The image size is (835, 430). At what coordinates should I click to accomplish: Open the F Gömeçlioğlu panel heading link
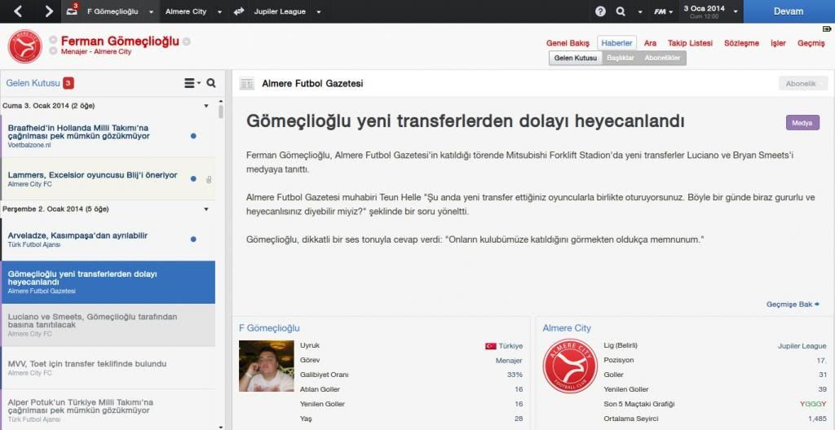point(269,328)
